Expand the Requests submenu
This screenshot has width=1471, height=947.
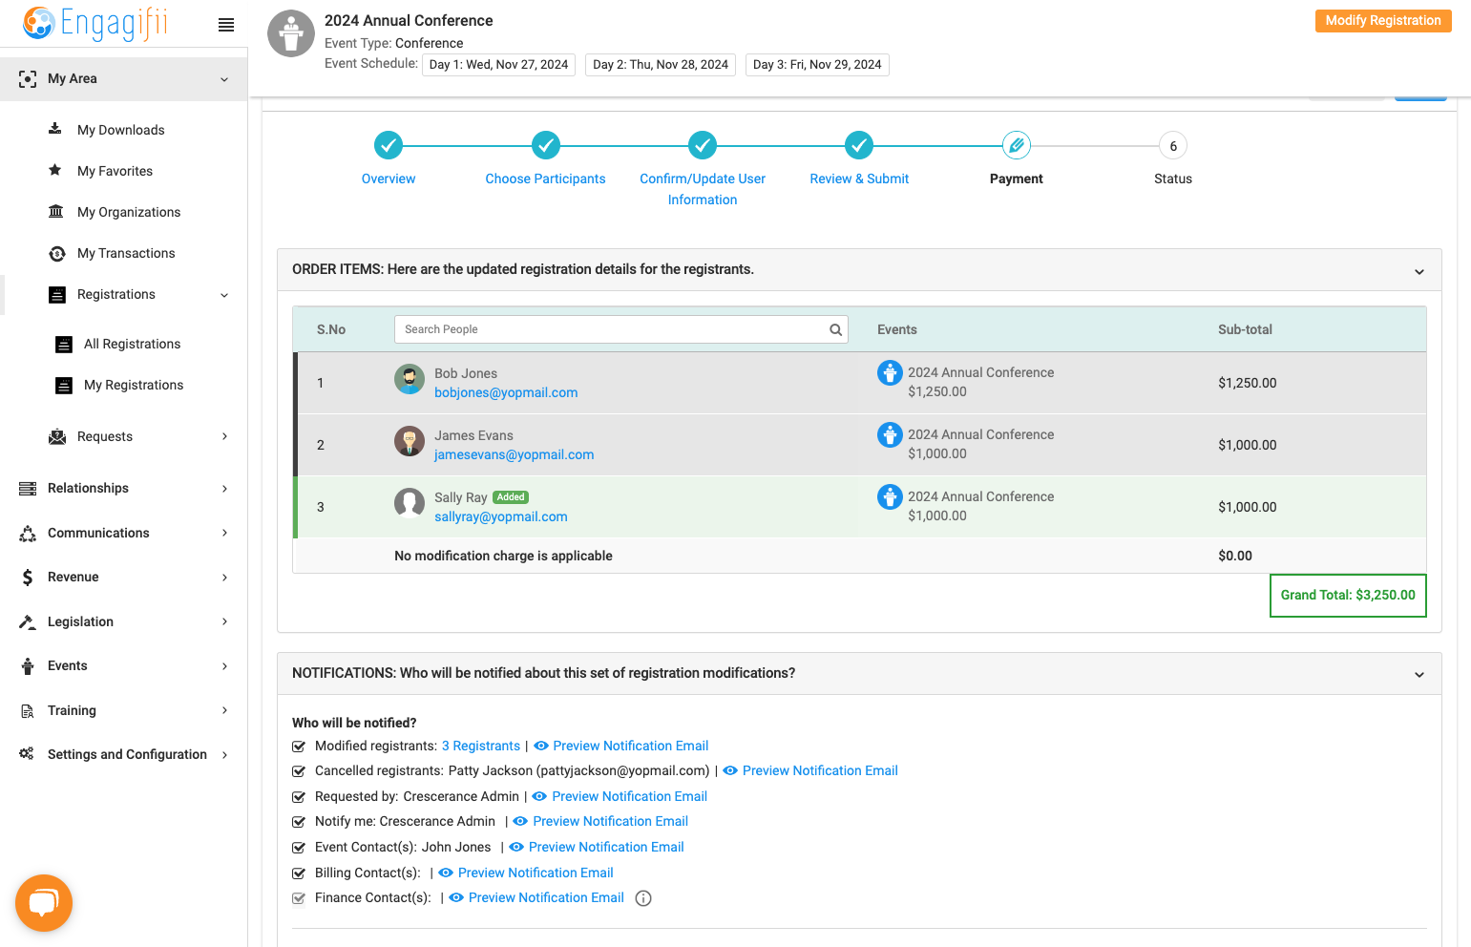[225, 436]
